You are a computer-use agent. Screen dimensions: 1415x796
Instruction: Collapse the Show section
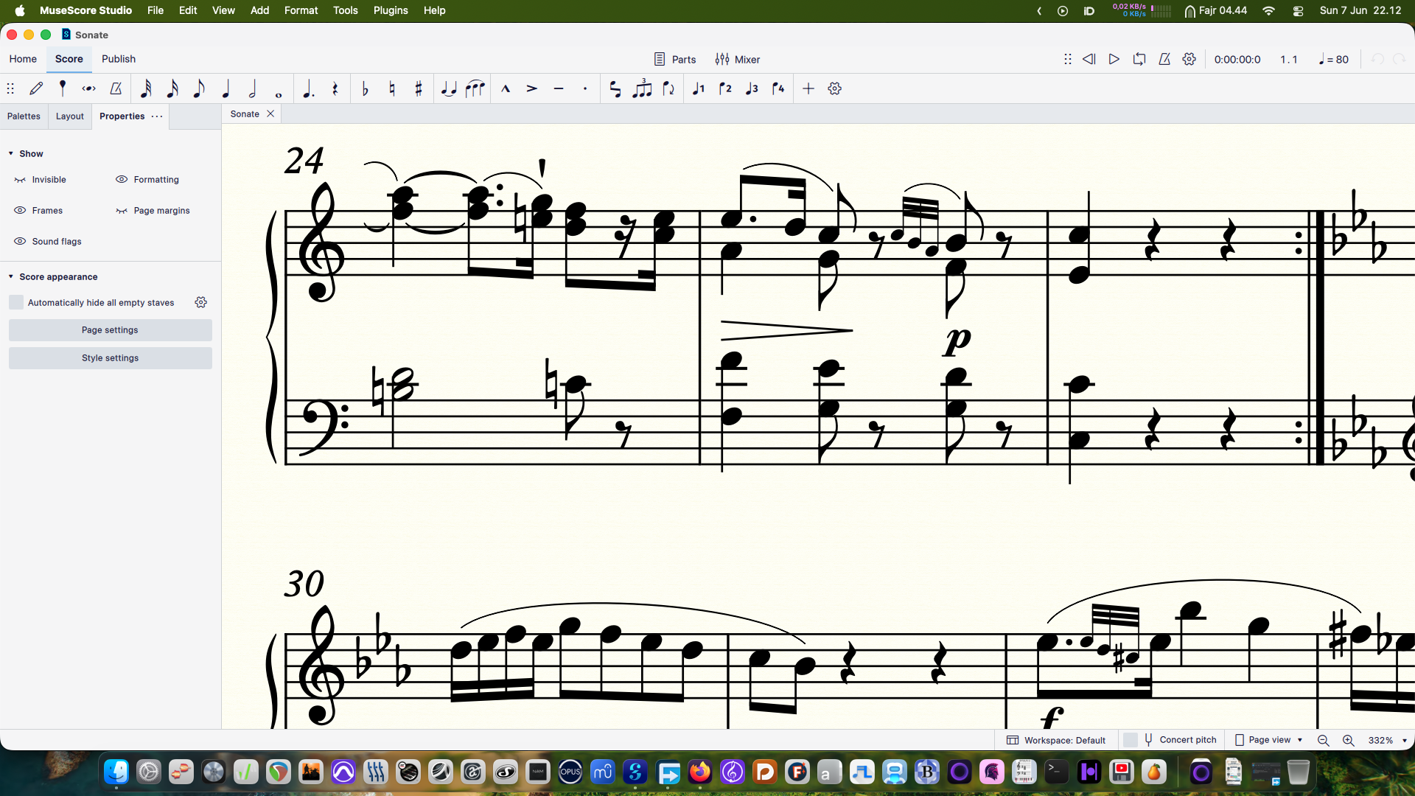tap(11, 153)
